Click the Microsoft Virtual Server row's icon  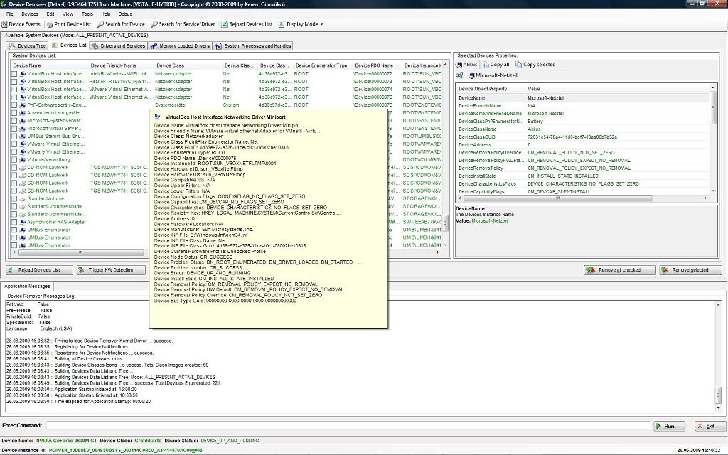pyautogui.click(x=22, y=129)
